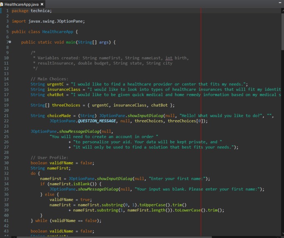Click the underlined 'int' in the comment

169,58
